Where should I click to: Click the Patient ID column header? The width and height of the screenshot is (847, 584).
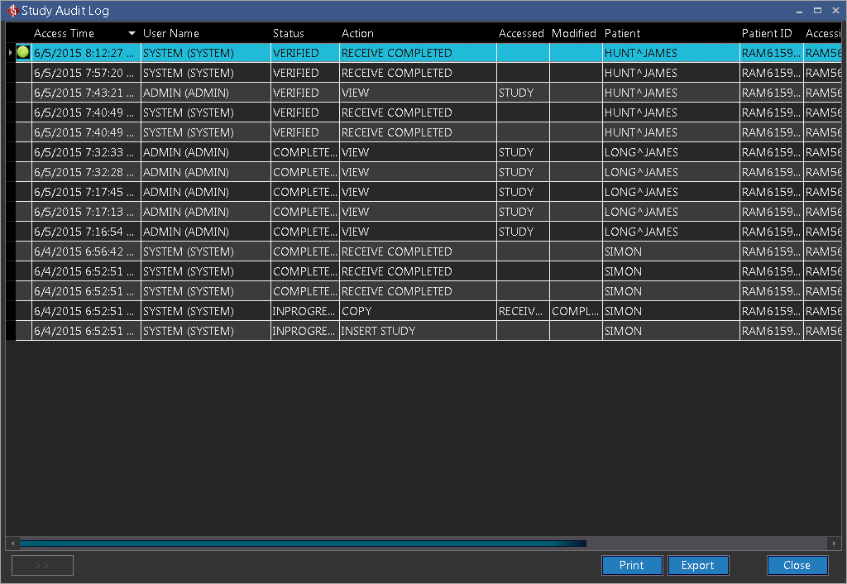click(766, 34)
